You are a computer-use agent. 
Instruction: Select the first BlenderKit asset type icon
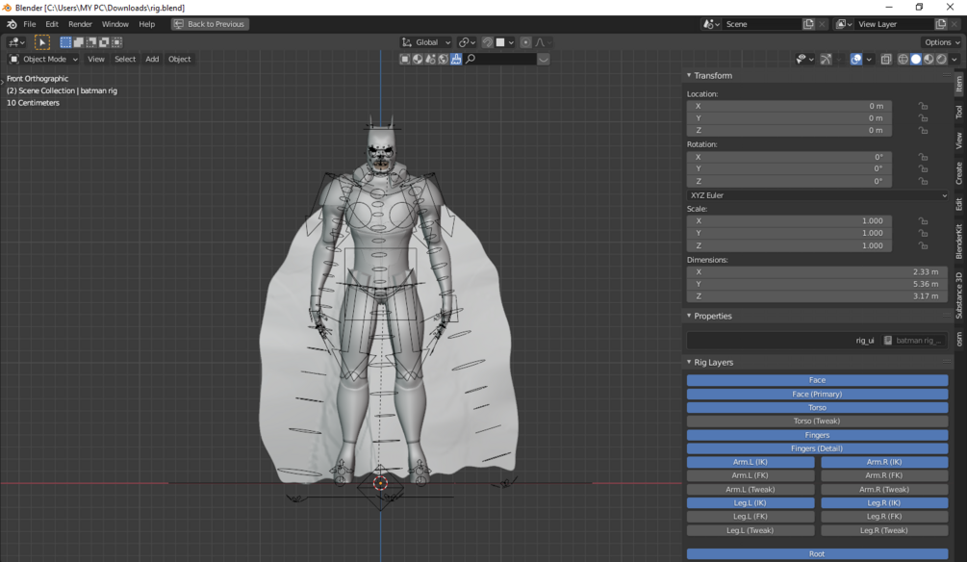pos(404,60)
